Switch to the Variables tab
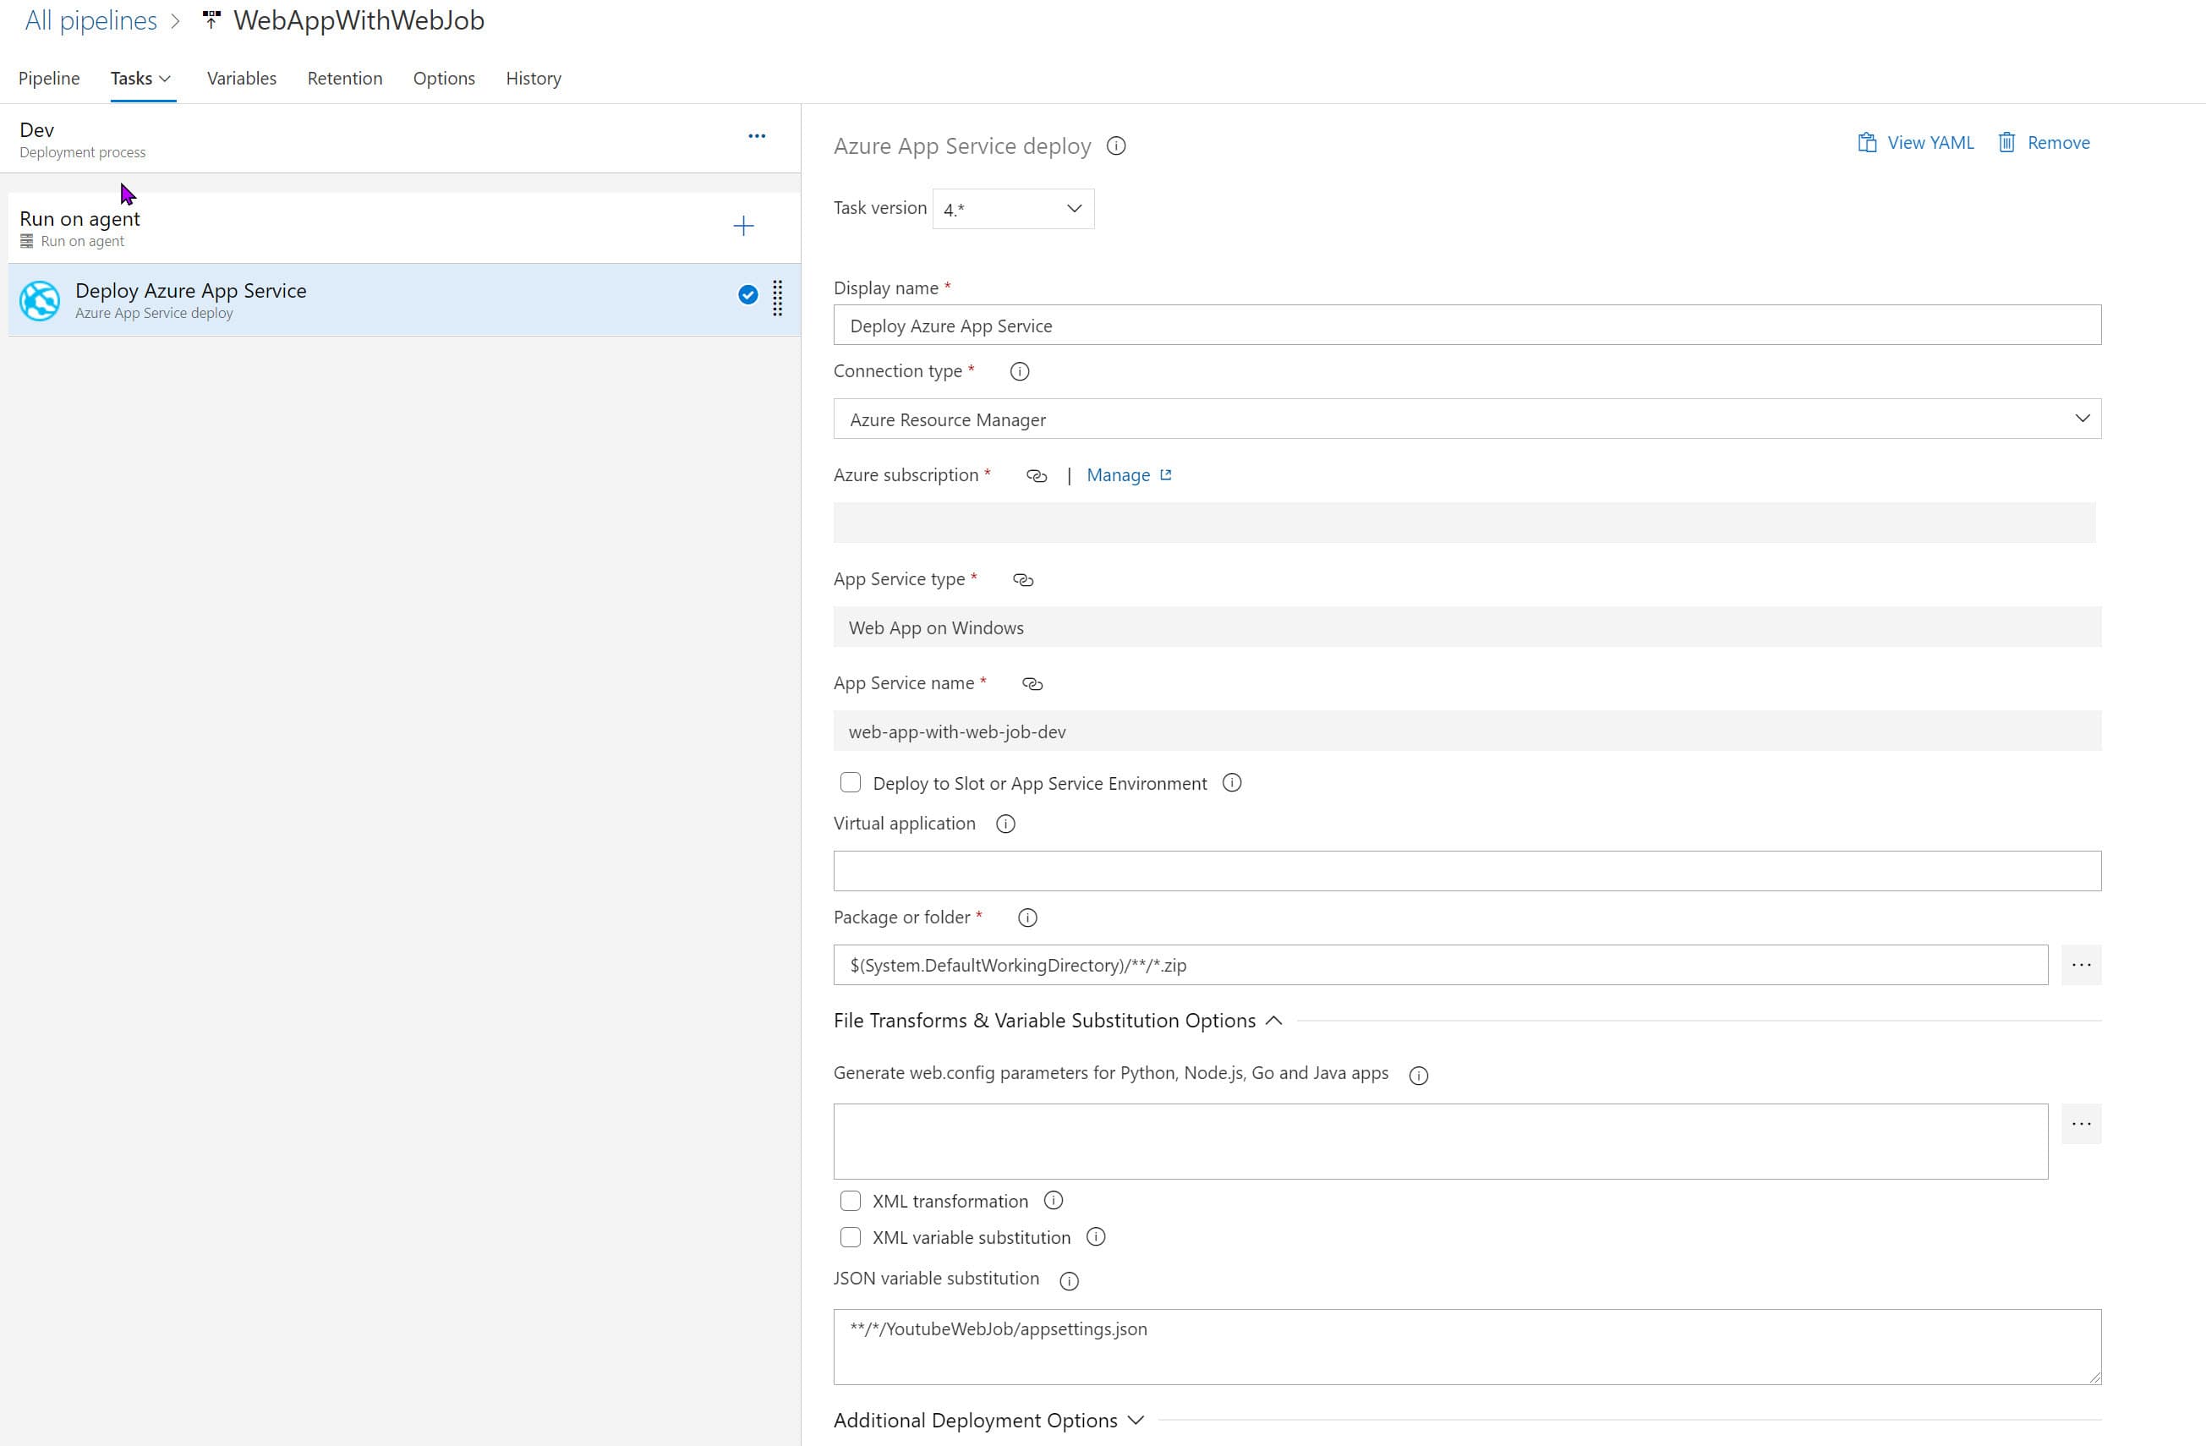The height and width of the screenshot is (1446, 2206). 242,79
